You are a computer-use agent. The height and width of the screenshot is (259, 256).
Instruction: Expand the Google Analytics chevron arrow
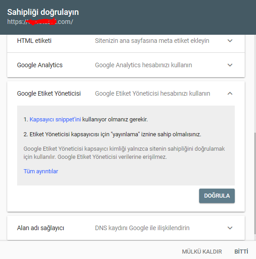pyautogui.click(x=230, y=65)
